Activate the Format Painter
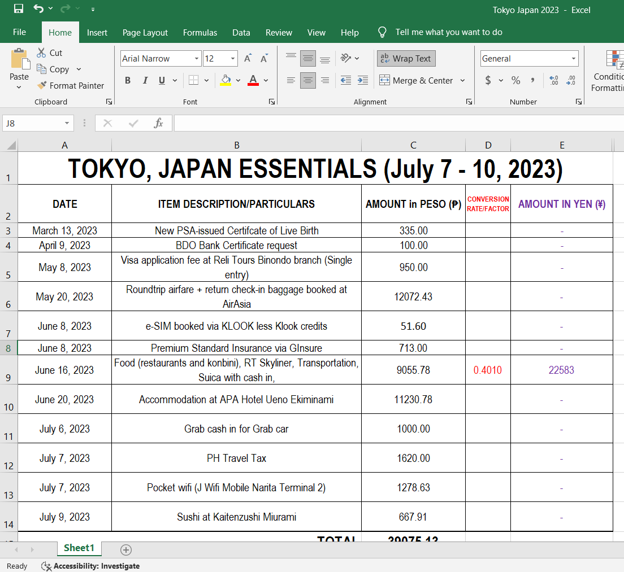This screenshot has width=624, height=572. click(x=71, y=85)
